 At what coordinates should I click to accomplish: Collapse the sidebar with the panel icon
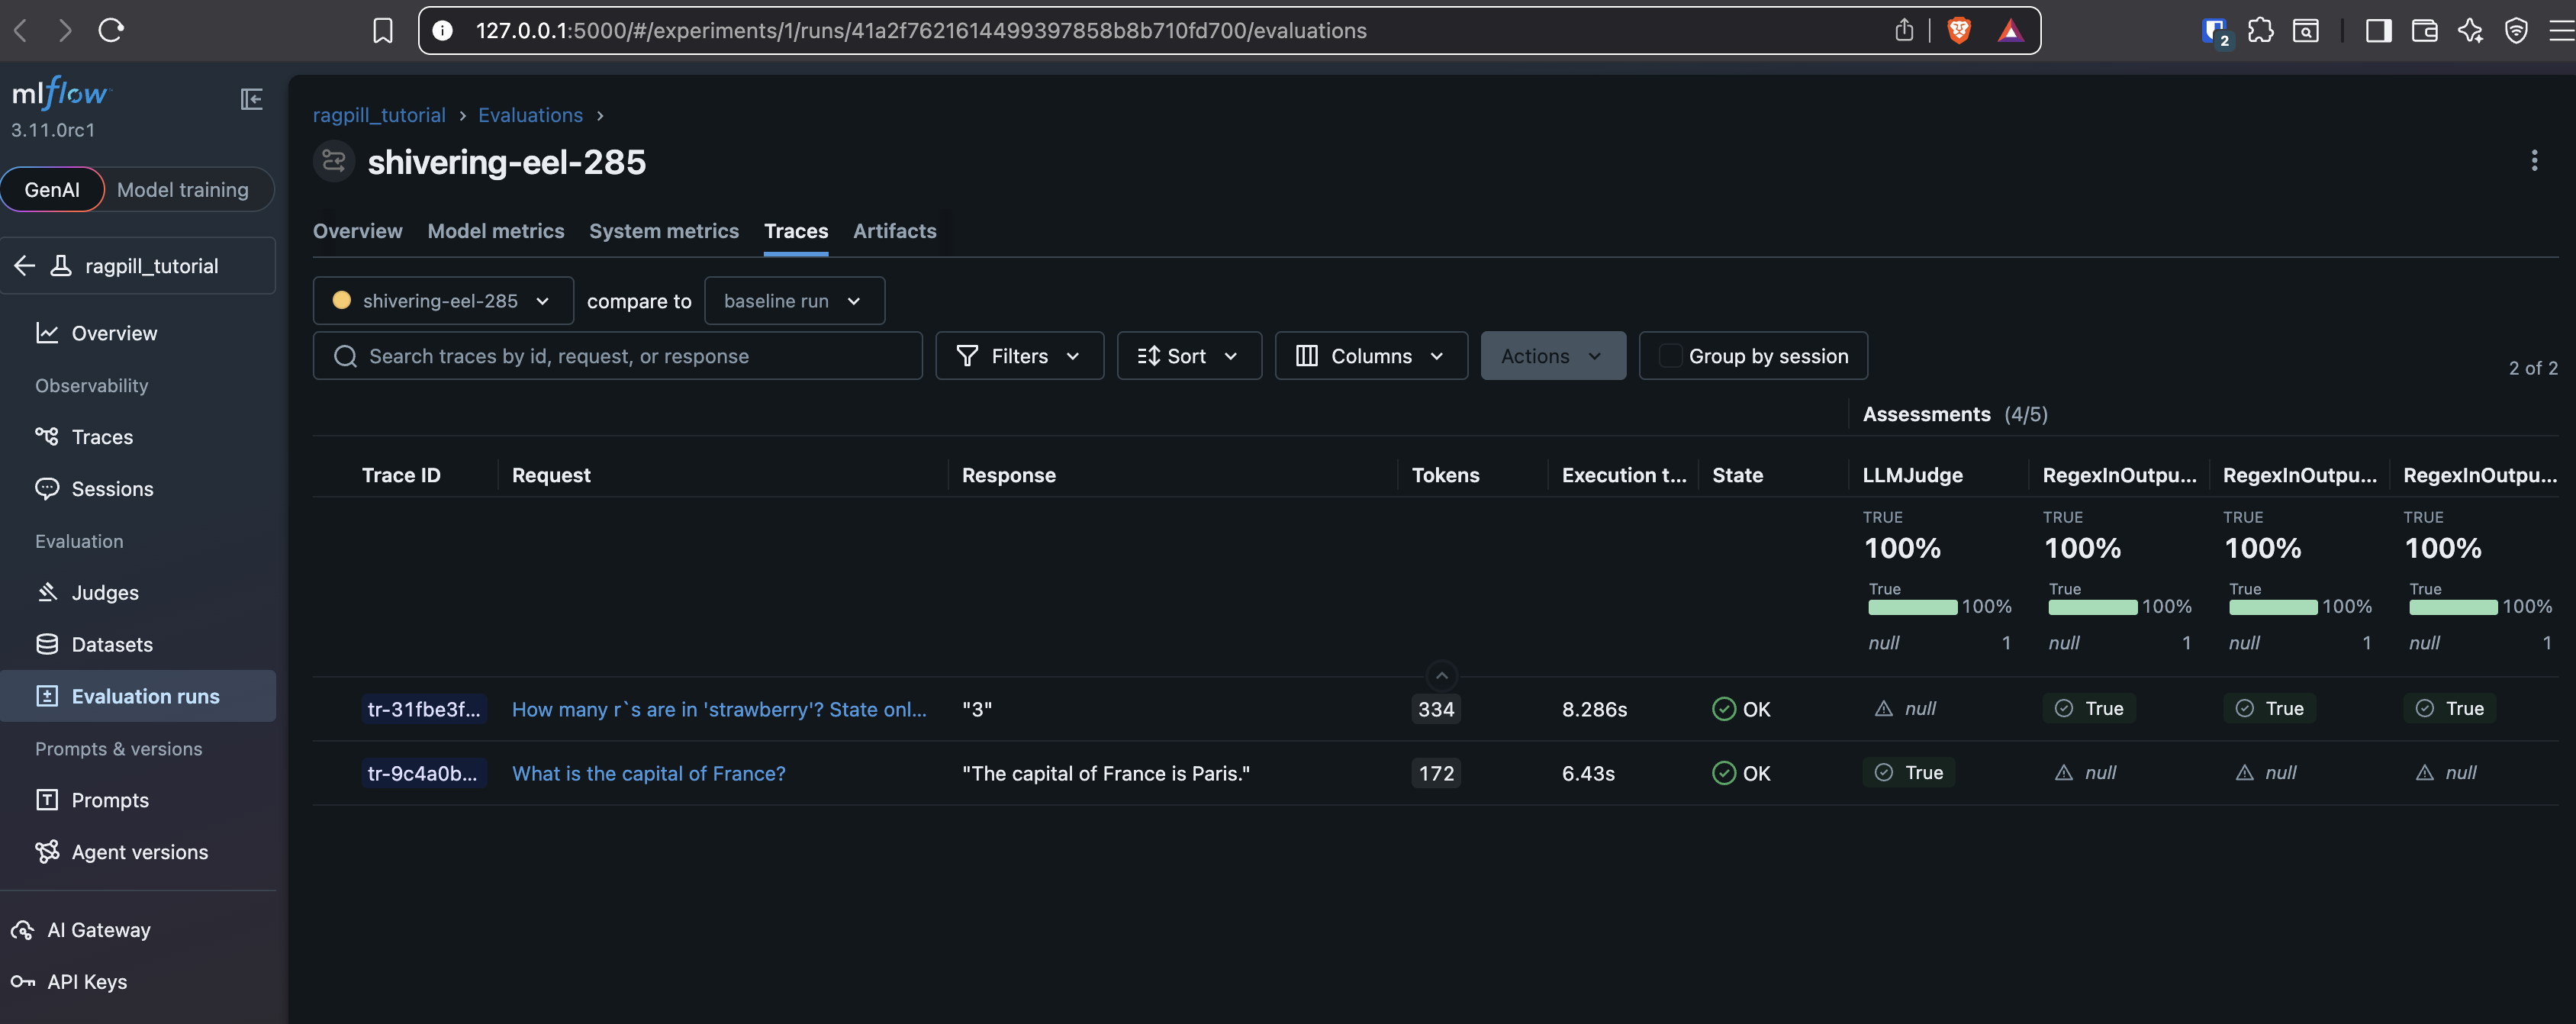[x=251, y=99]
